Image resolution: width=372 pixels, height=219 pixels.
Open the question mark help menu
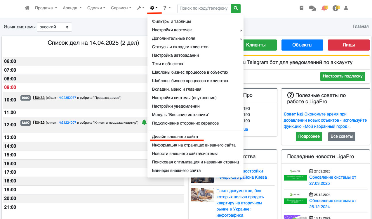pyautogui.click(x=167, y=8)
